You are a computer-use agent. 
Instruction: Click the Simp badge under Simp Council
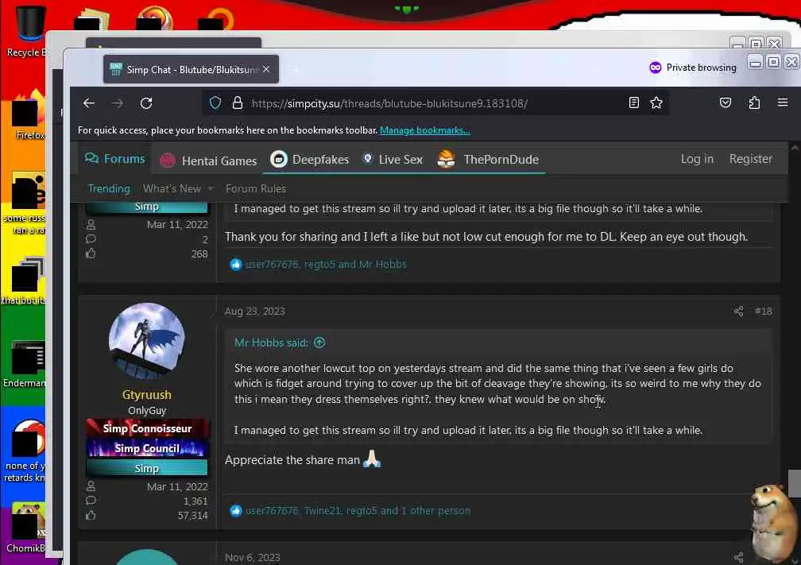coord(147,468)
